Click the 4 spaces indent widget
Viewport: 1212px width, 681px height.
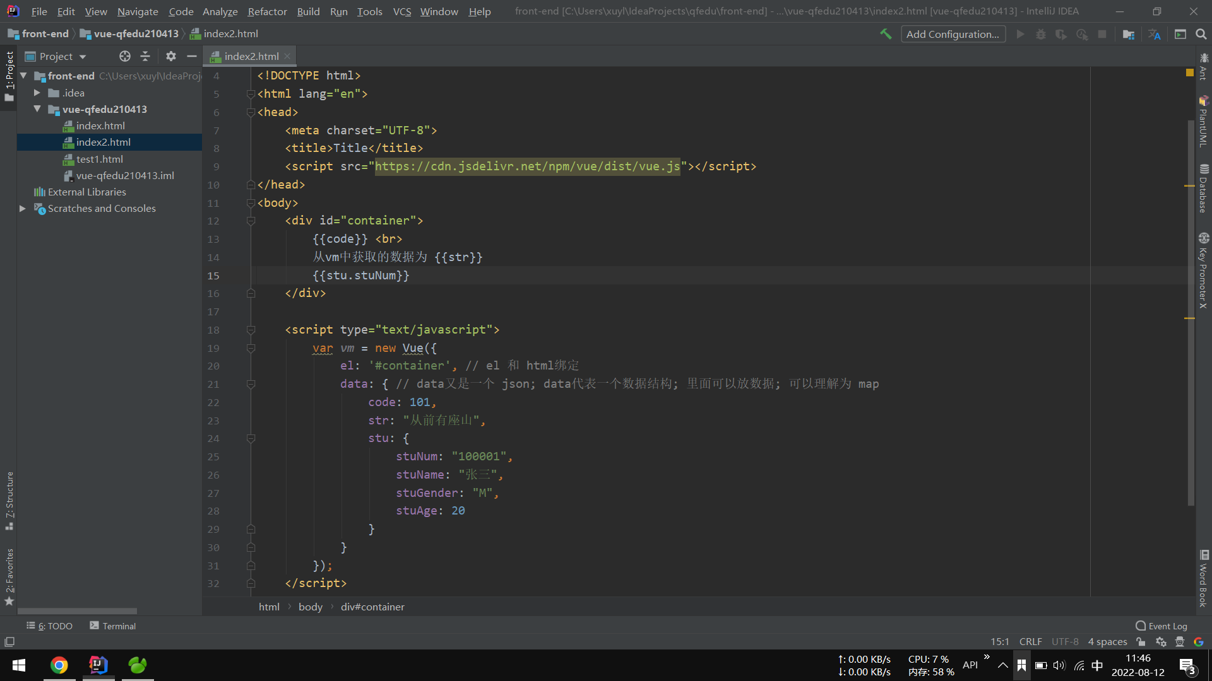(x=1107, y=642)
